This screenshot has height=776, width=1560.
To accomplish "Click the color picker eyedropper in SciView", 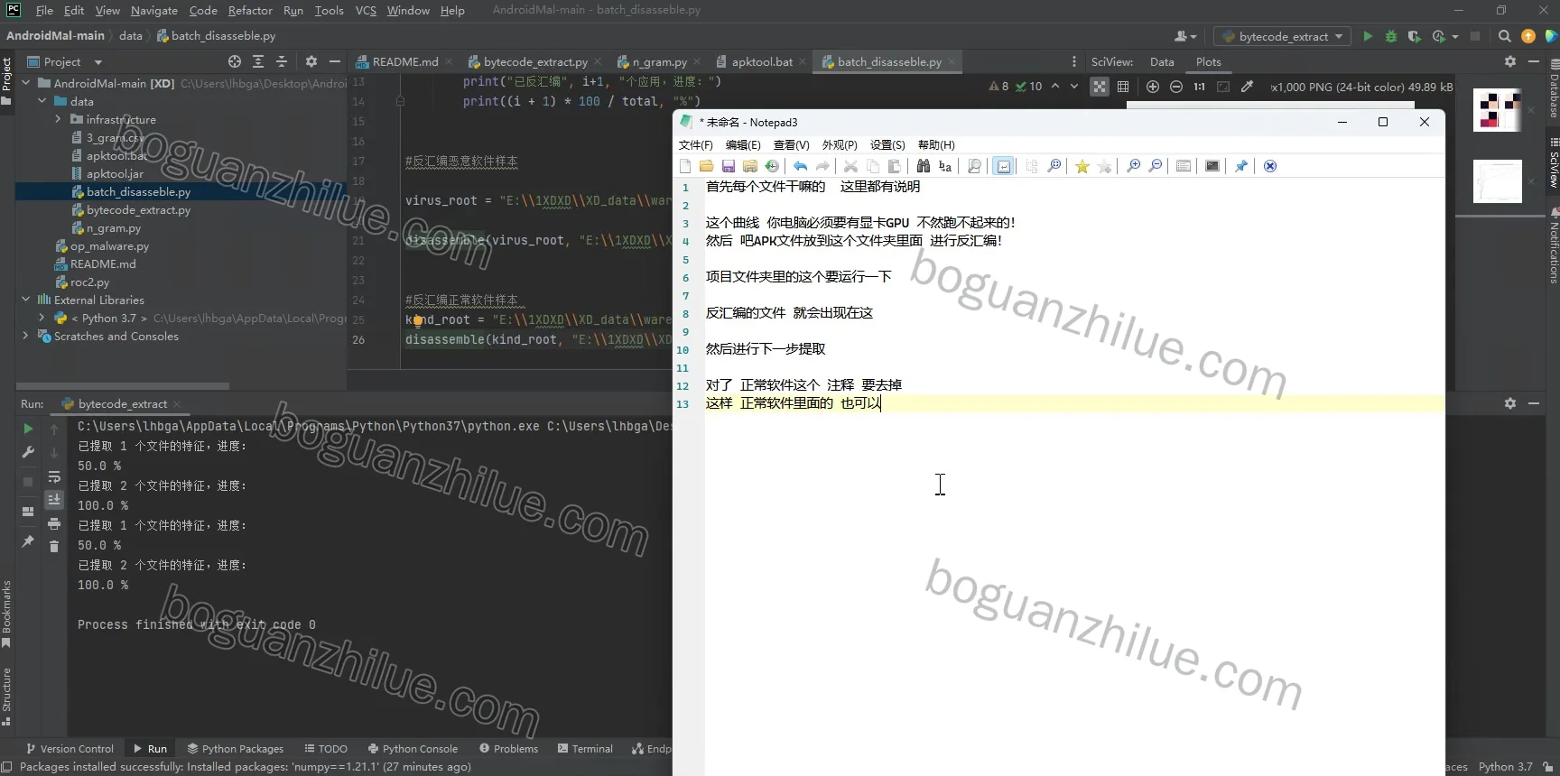I will tap(1247, 87).
